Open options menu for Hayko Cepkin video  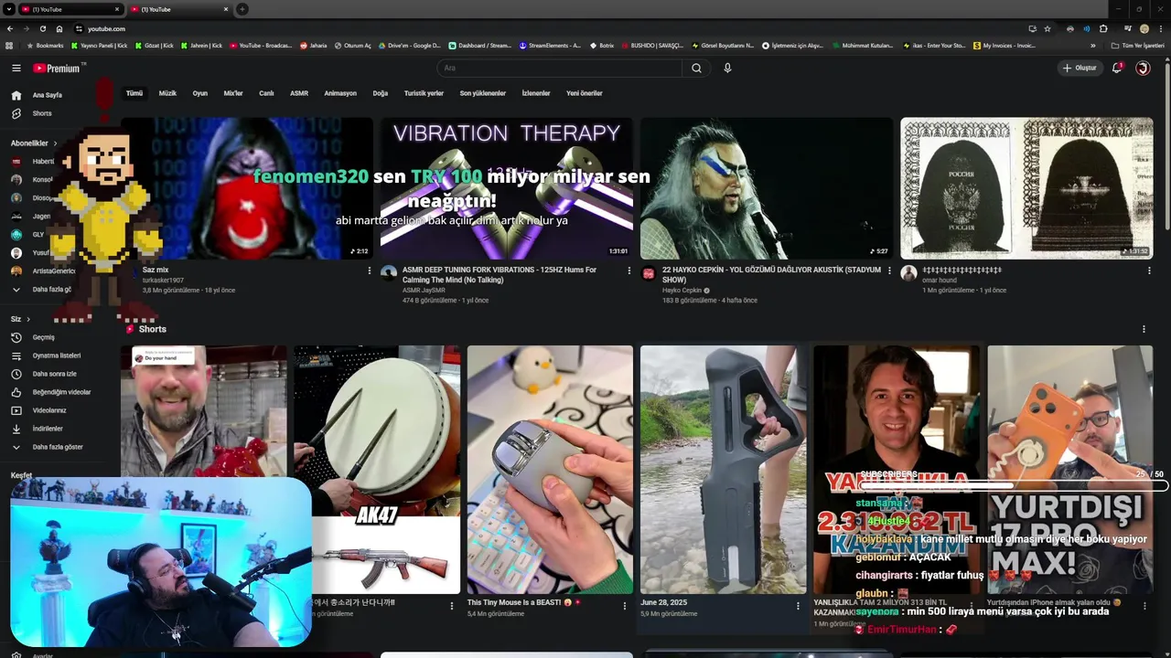pos(889,271)
